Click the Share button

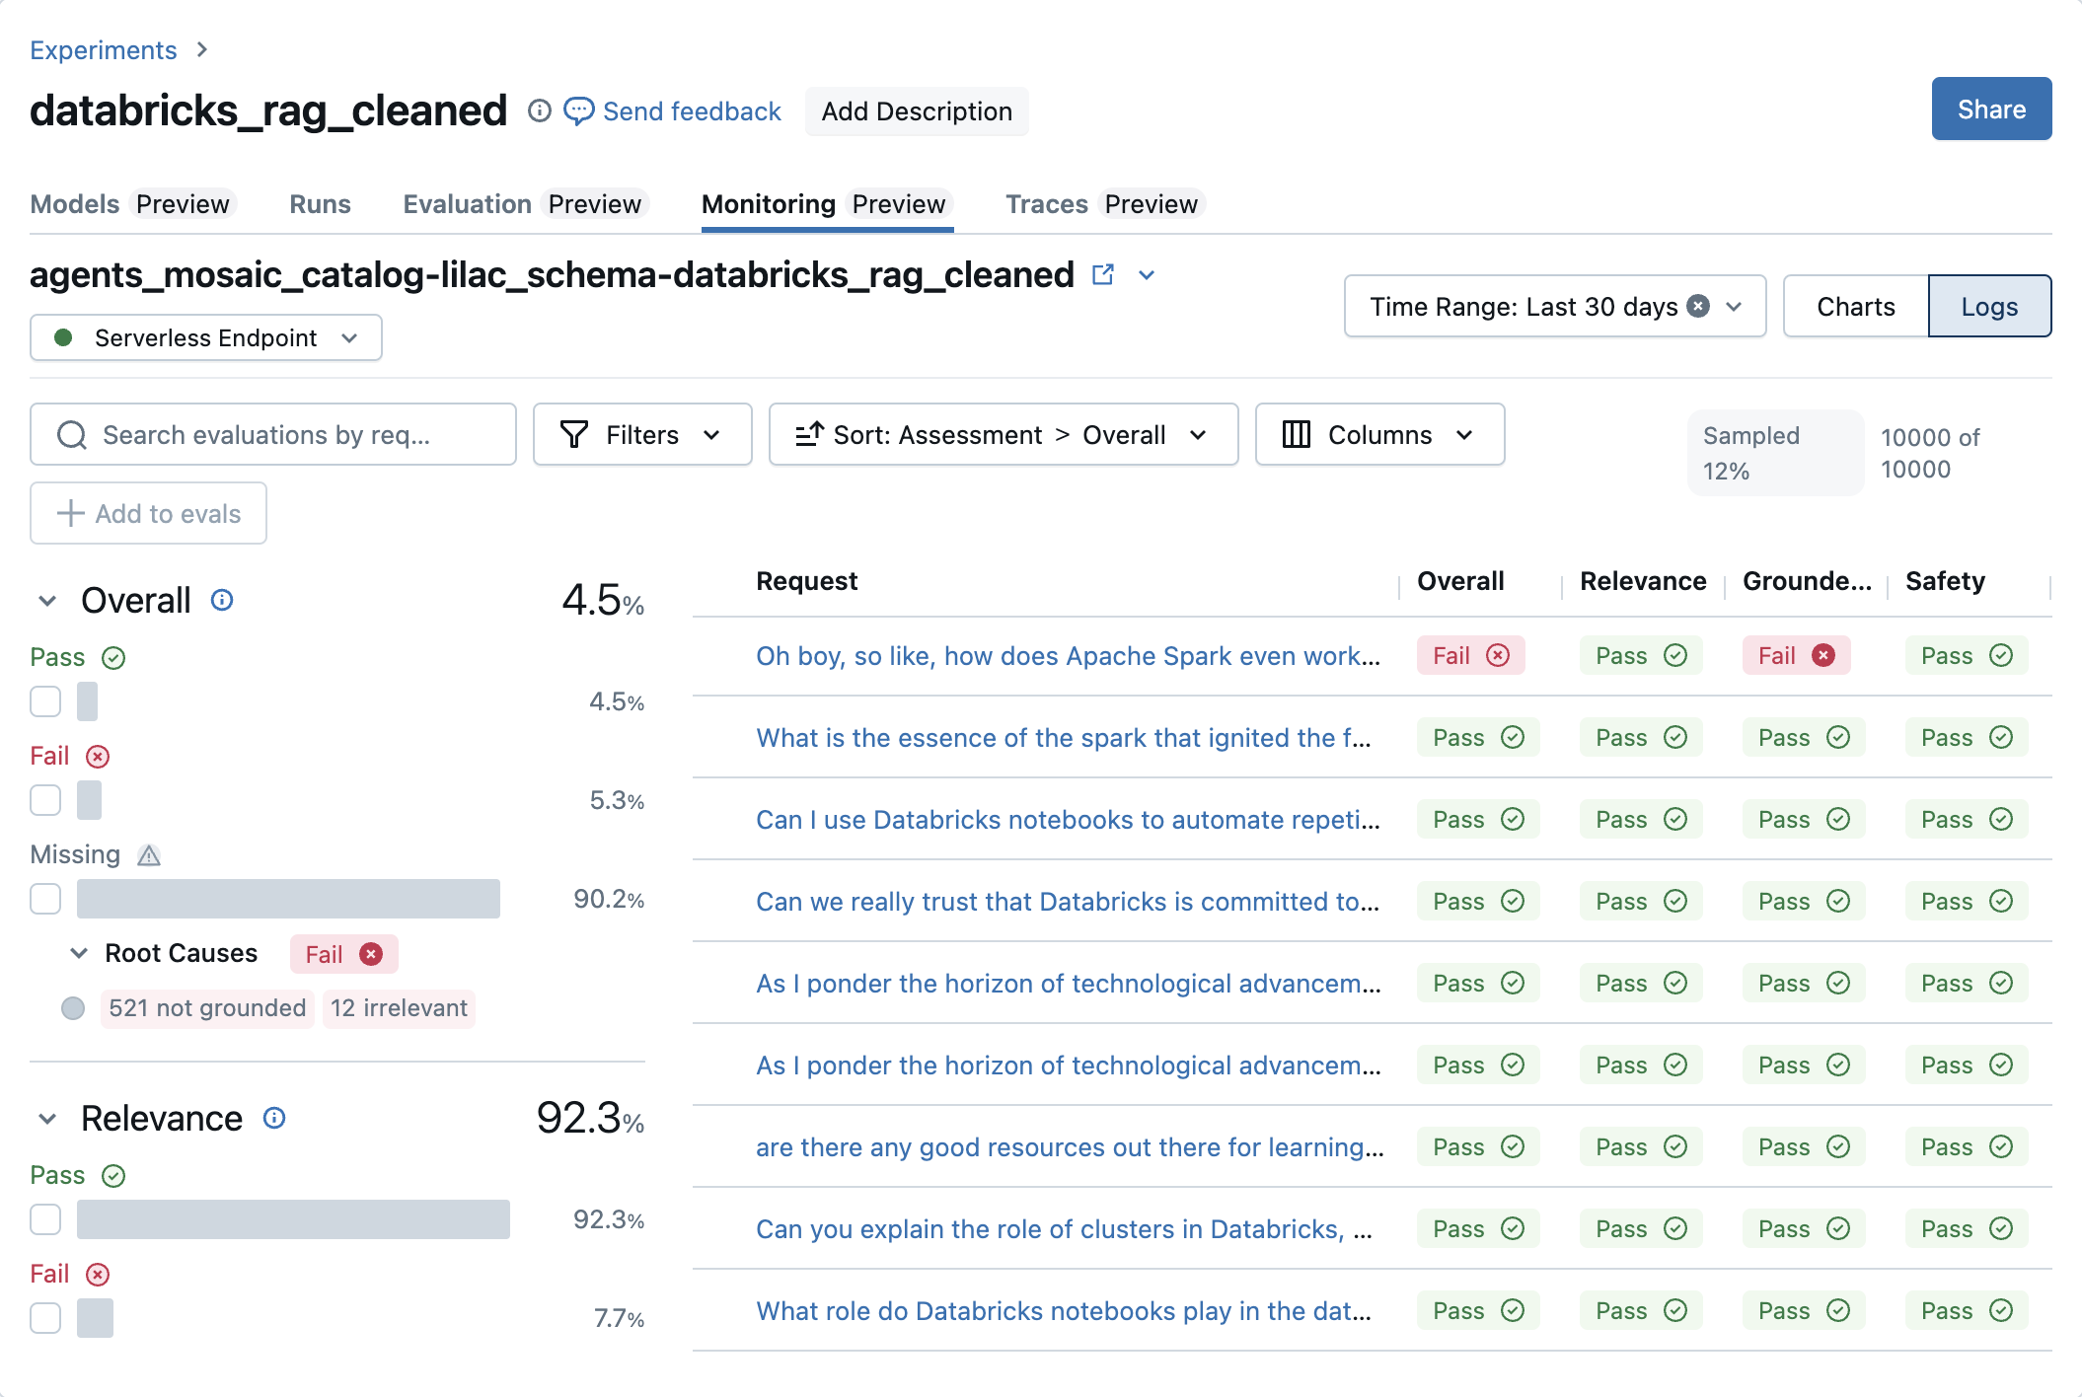1991,109
